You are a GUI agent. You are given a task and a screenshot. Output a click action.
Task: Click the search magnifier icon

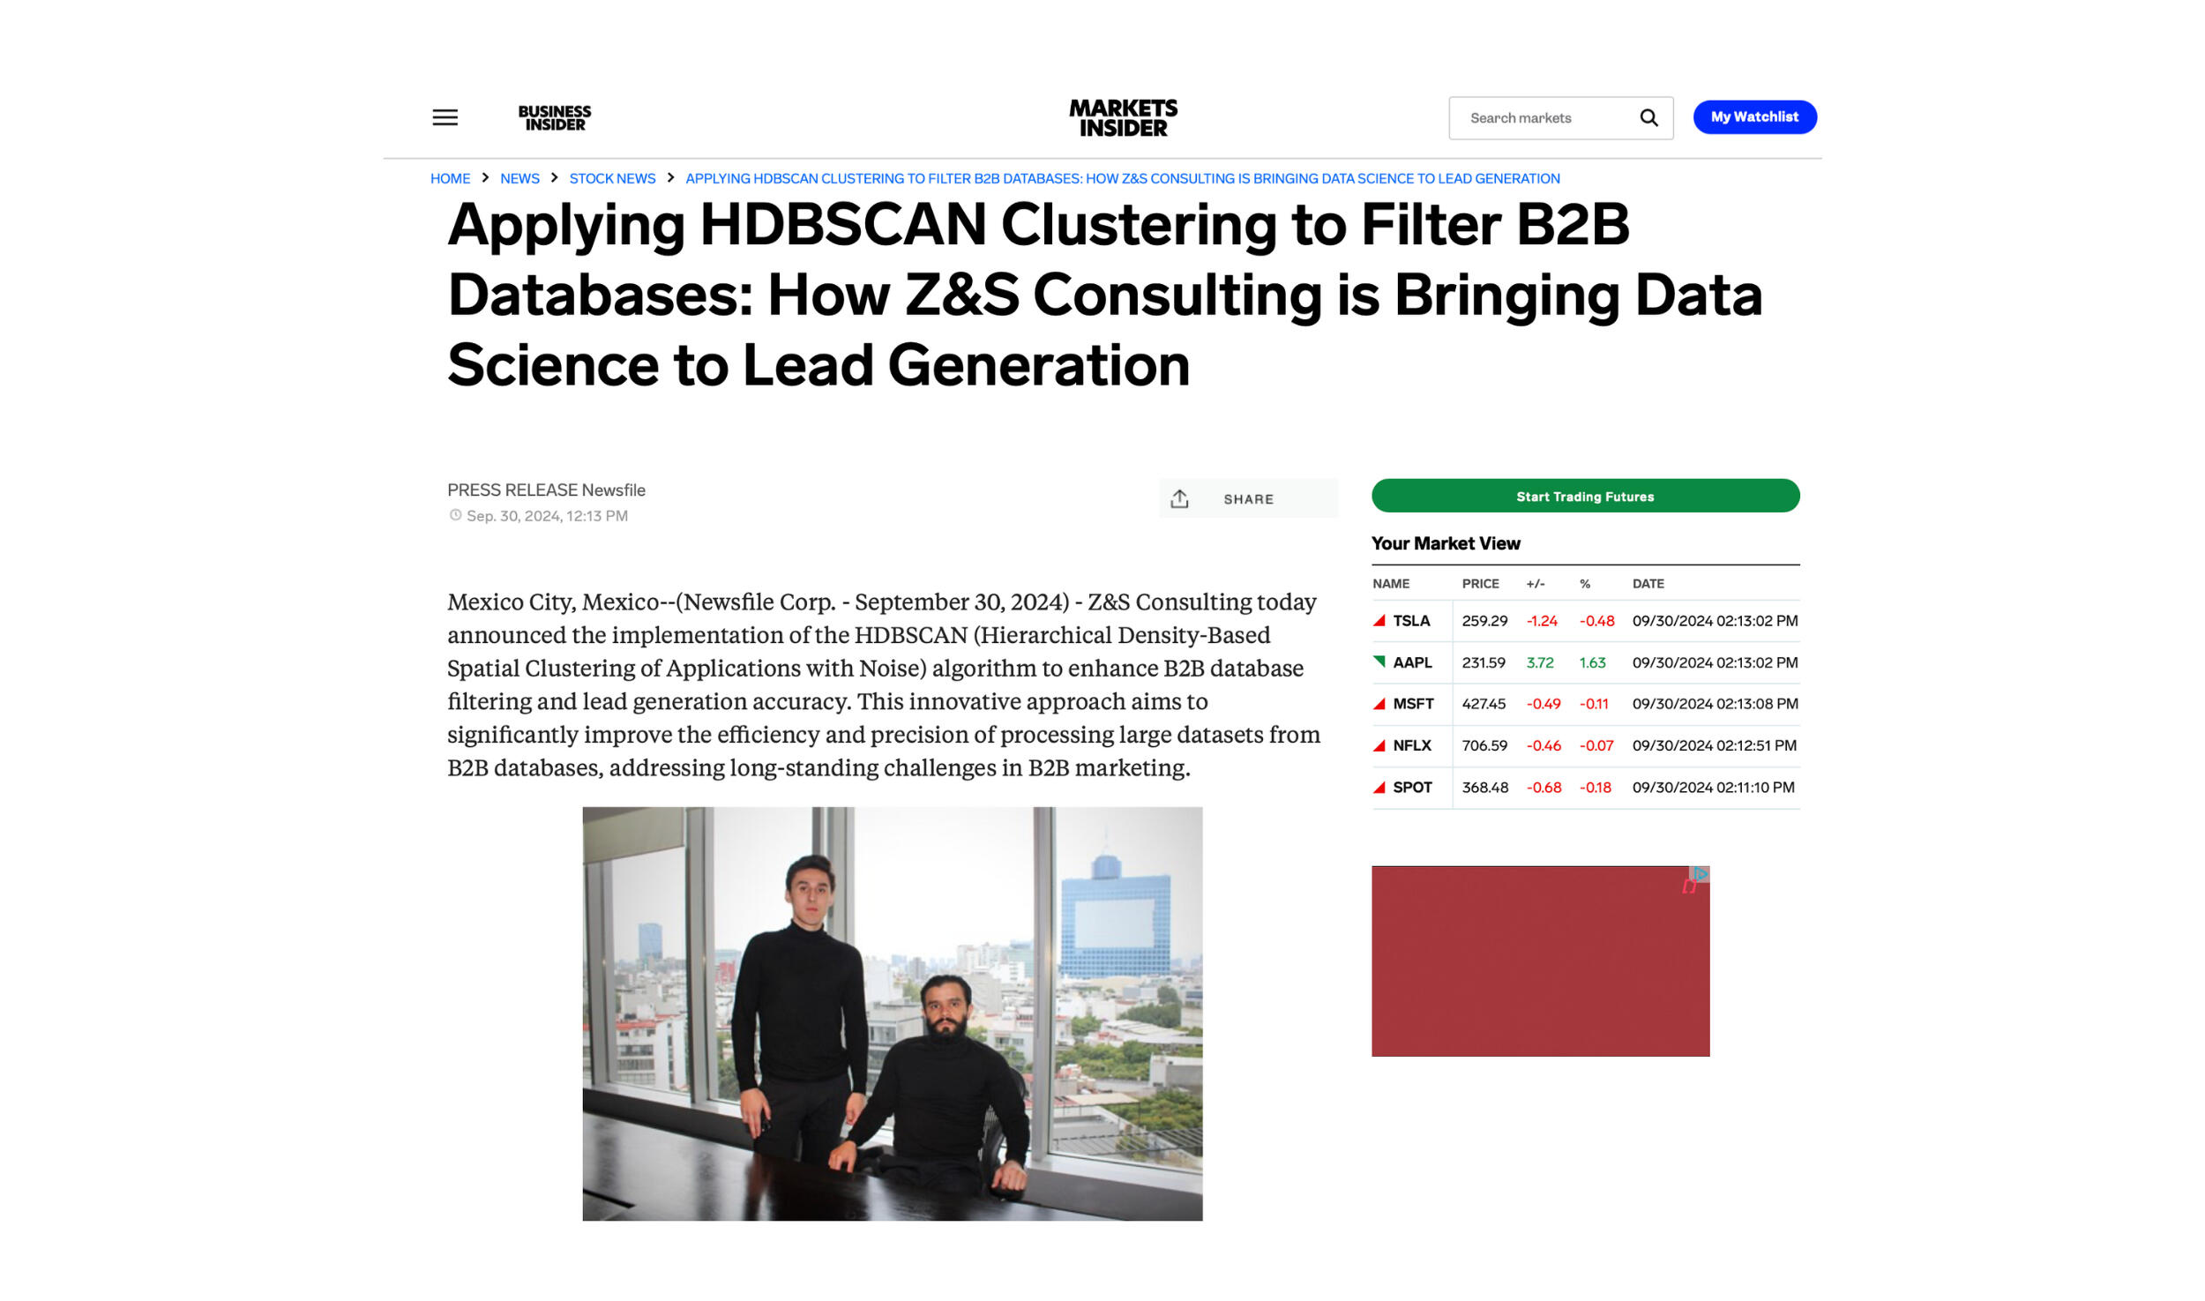point(1648,117)
